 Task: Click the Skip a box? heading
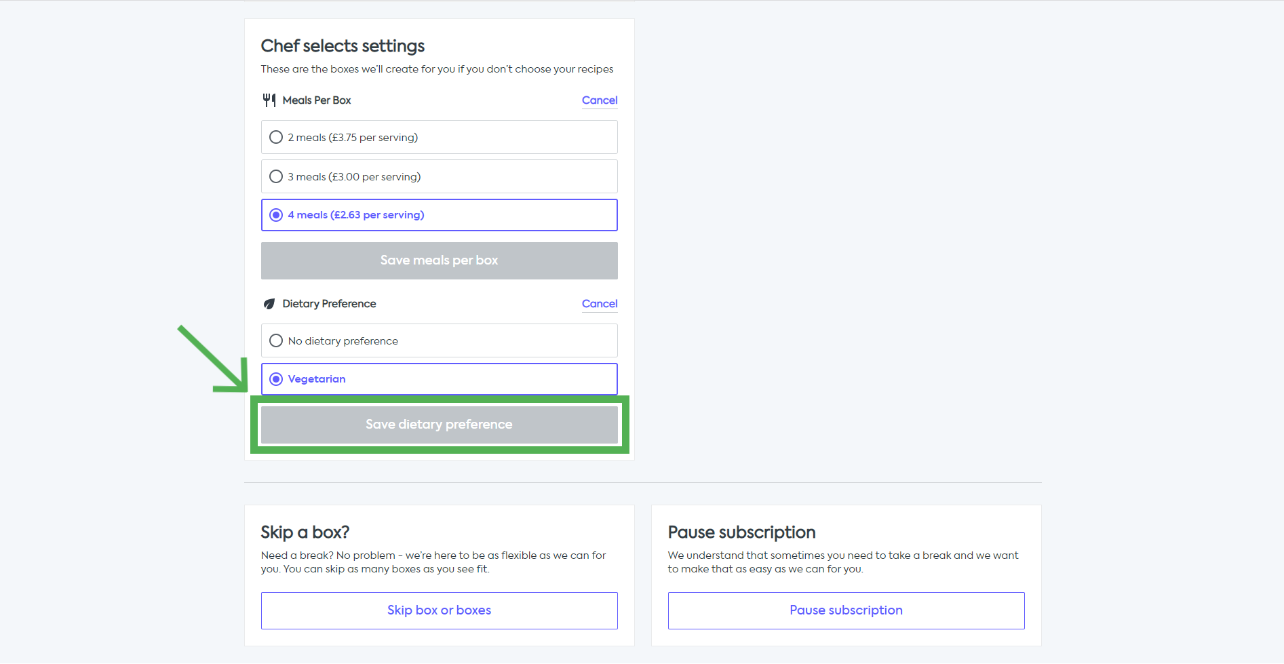tap(305, 532)
